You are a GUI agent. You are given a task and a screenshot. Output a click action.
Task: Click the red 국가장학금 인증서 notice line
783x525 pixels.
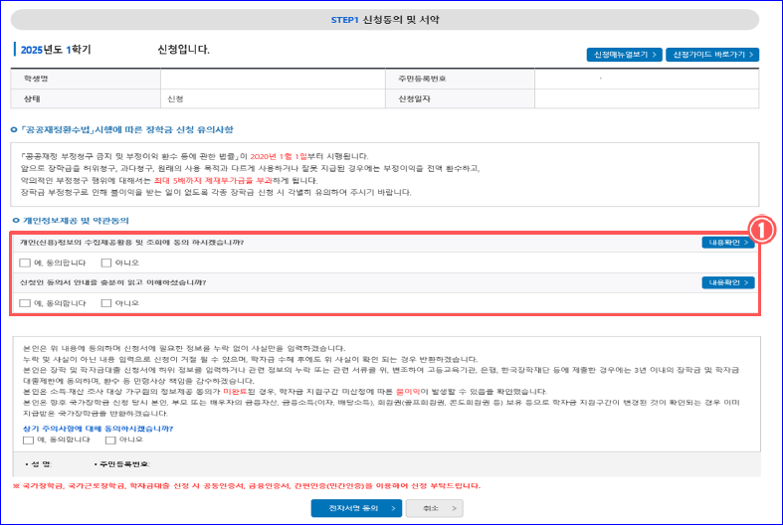click(247, 485)
